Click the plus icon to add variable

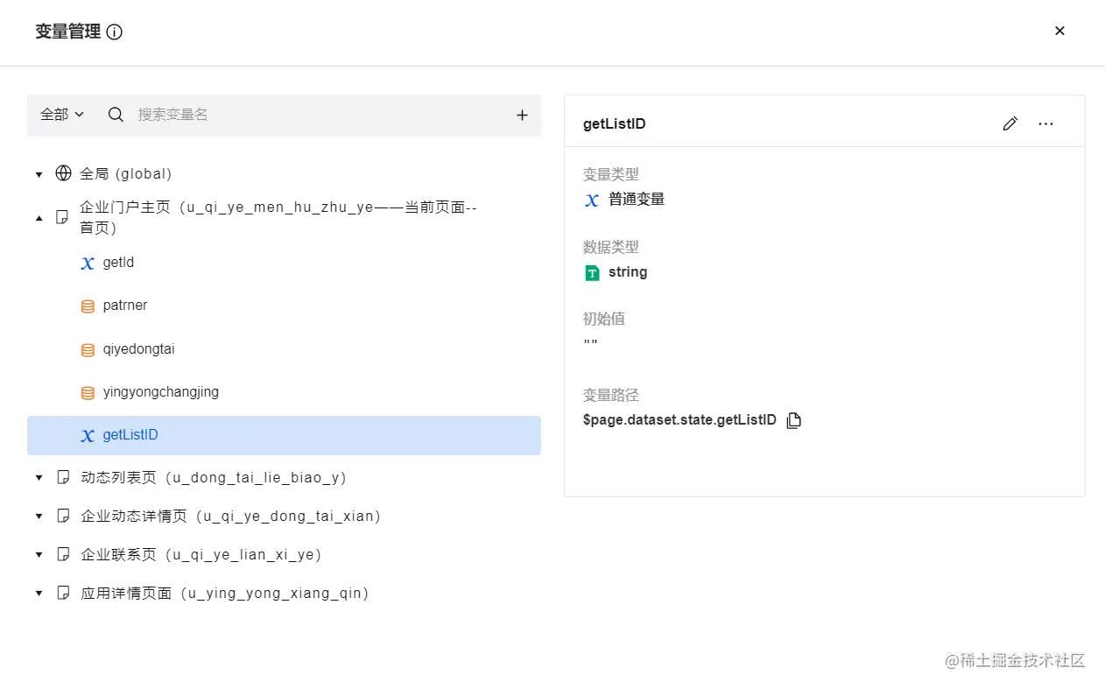522,115
